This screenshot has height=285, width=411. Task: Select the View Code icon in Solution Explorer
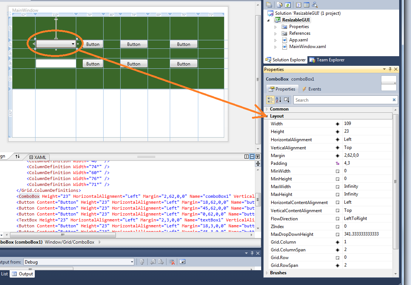pyautogui.click(x=298, y=5)
